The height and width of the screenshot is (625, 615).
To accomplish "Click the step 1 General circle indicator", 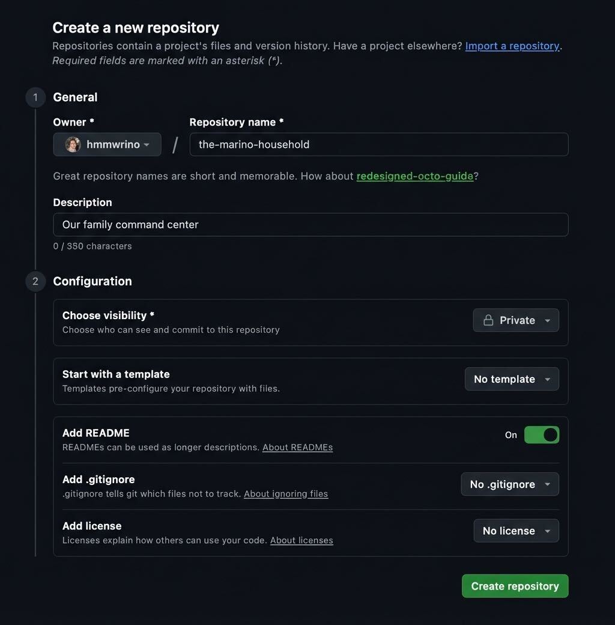I will click(35, 97).
